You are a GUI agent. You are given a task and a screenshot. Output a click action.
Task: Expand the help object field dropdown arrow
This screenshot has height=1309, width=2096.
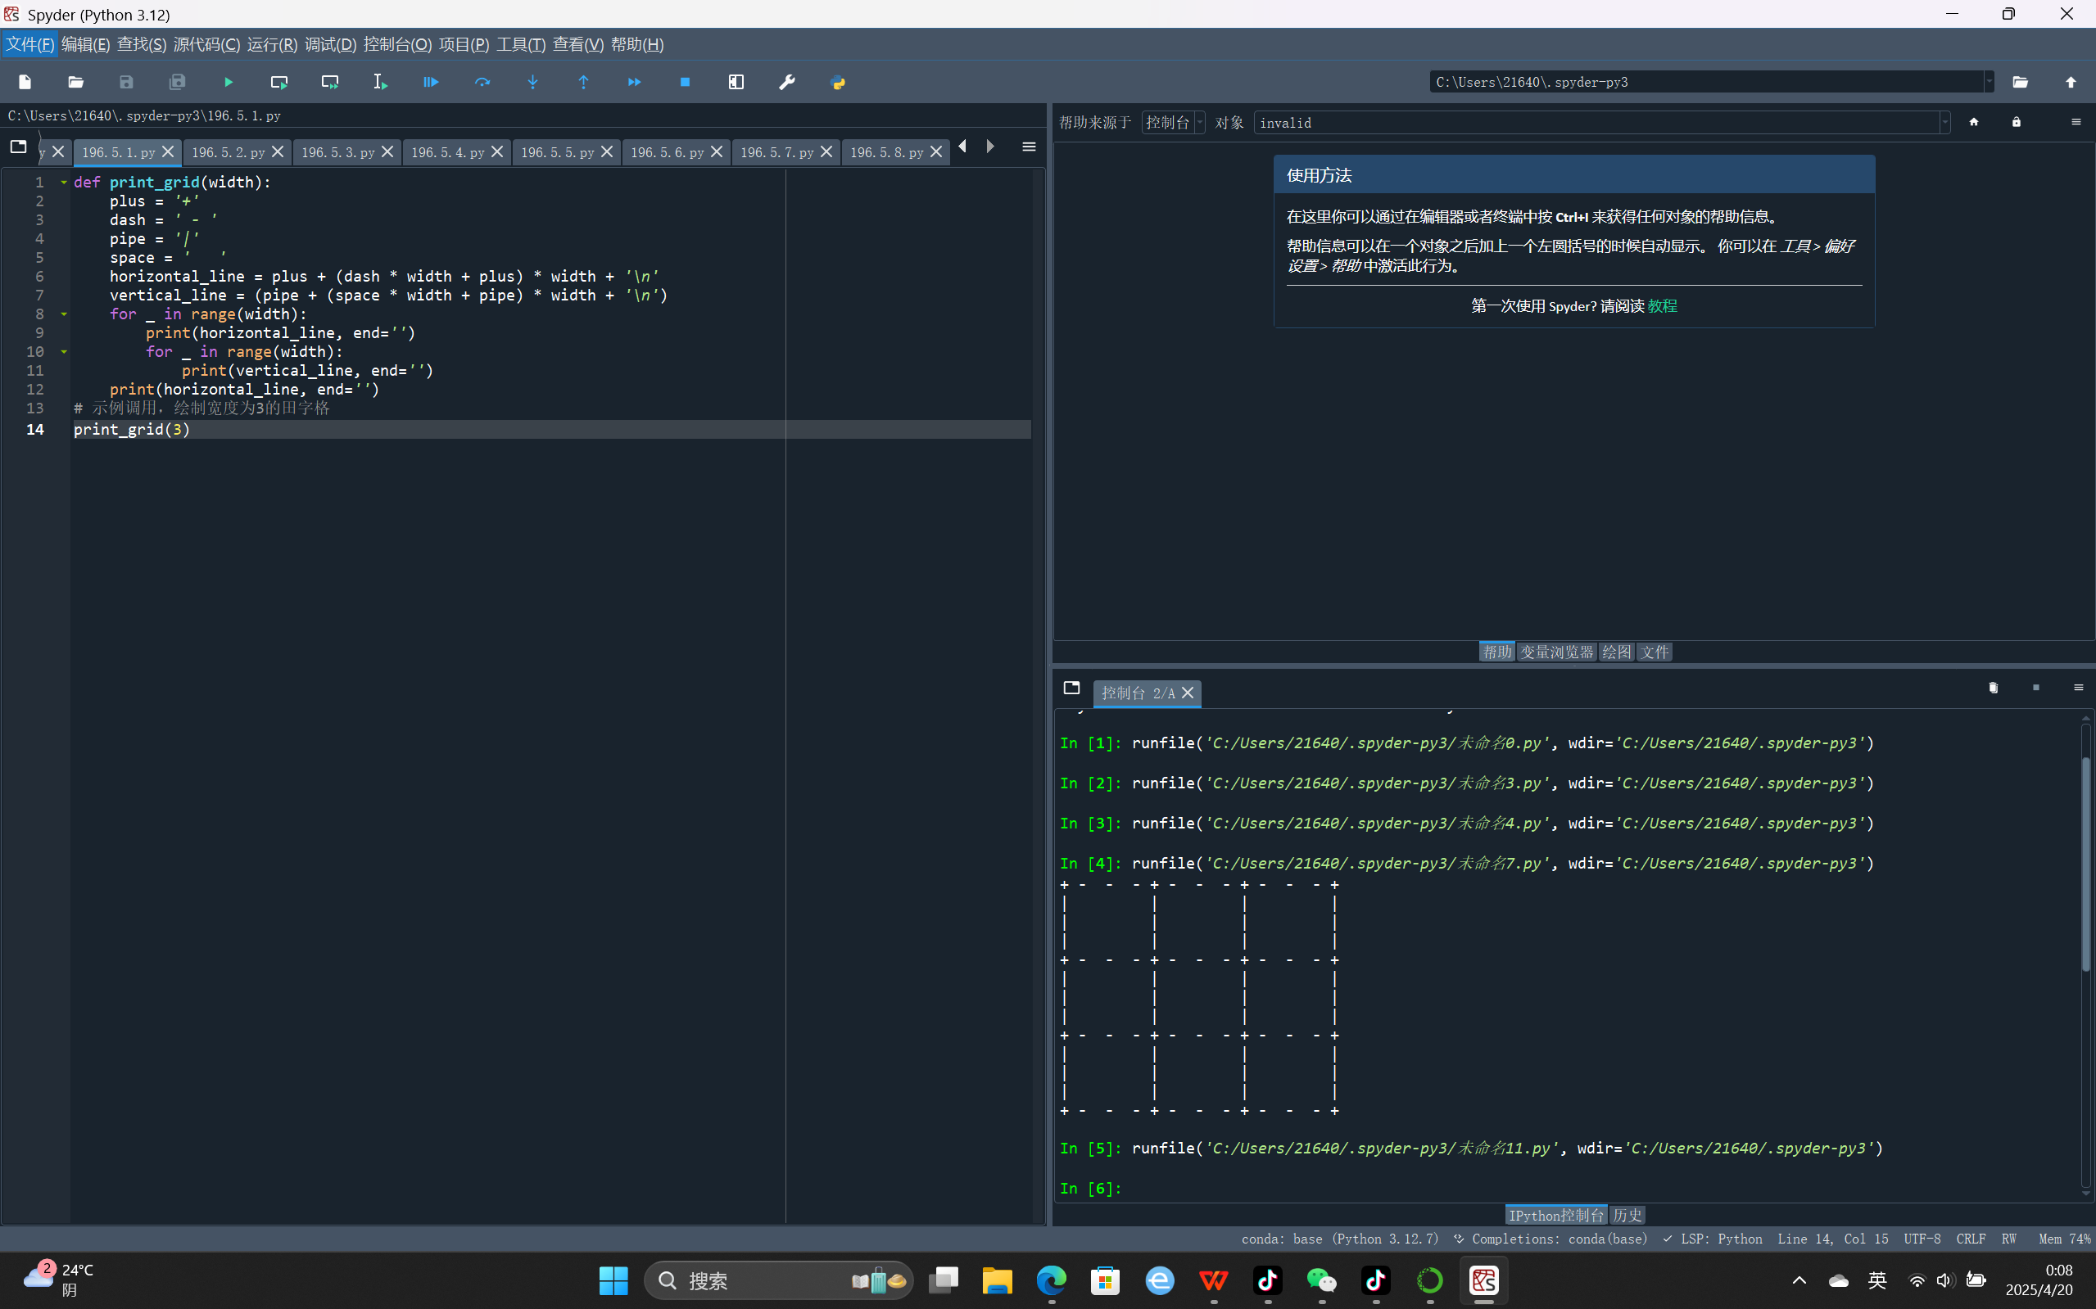pos(1944,123)
